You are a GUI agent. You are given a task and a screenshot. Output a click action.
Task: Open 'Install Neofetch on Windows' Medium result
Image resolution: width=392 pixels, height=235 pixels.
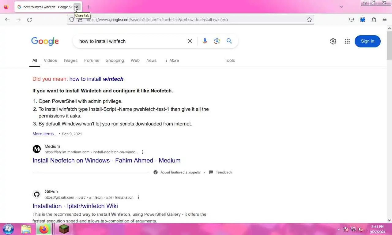[x=107, y=160]
